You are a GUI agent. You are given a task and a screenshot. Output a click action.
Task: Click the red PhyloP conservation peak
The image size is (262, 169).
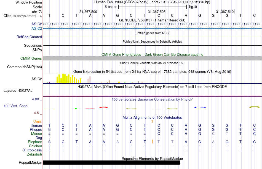pos(104,107)
